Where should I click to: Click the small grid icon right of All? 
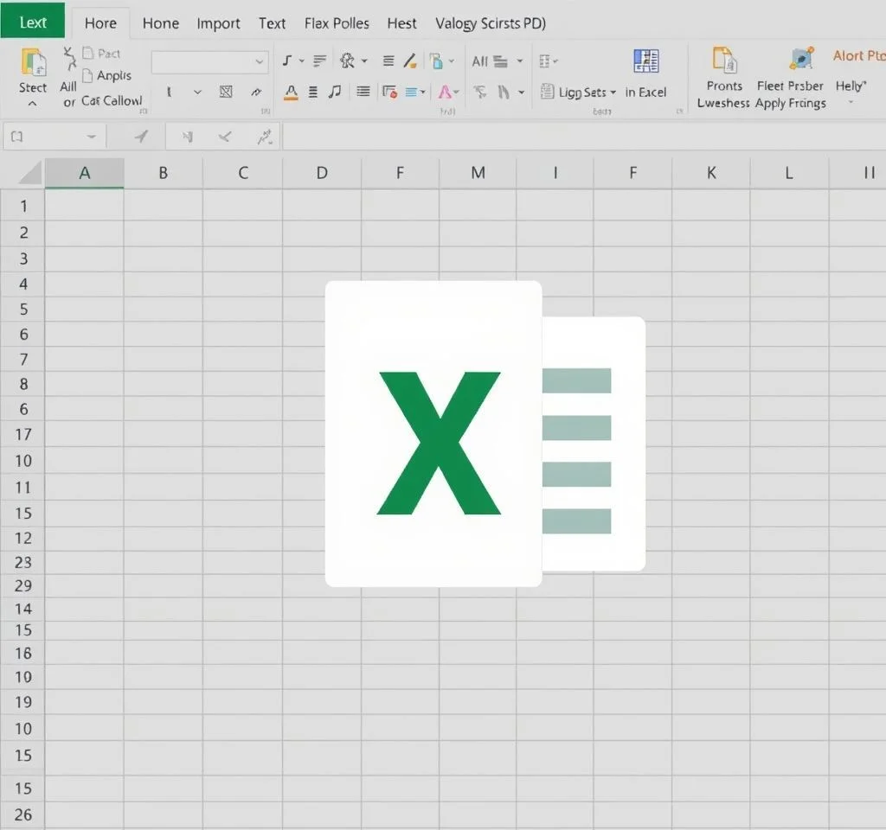[545, 61]
